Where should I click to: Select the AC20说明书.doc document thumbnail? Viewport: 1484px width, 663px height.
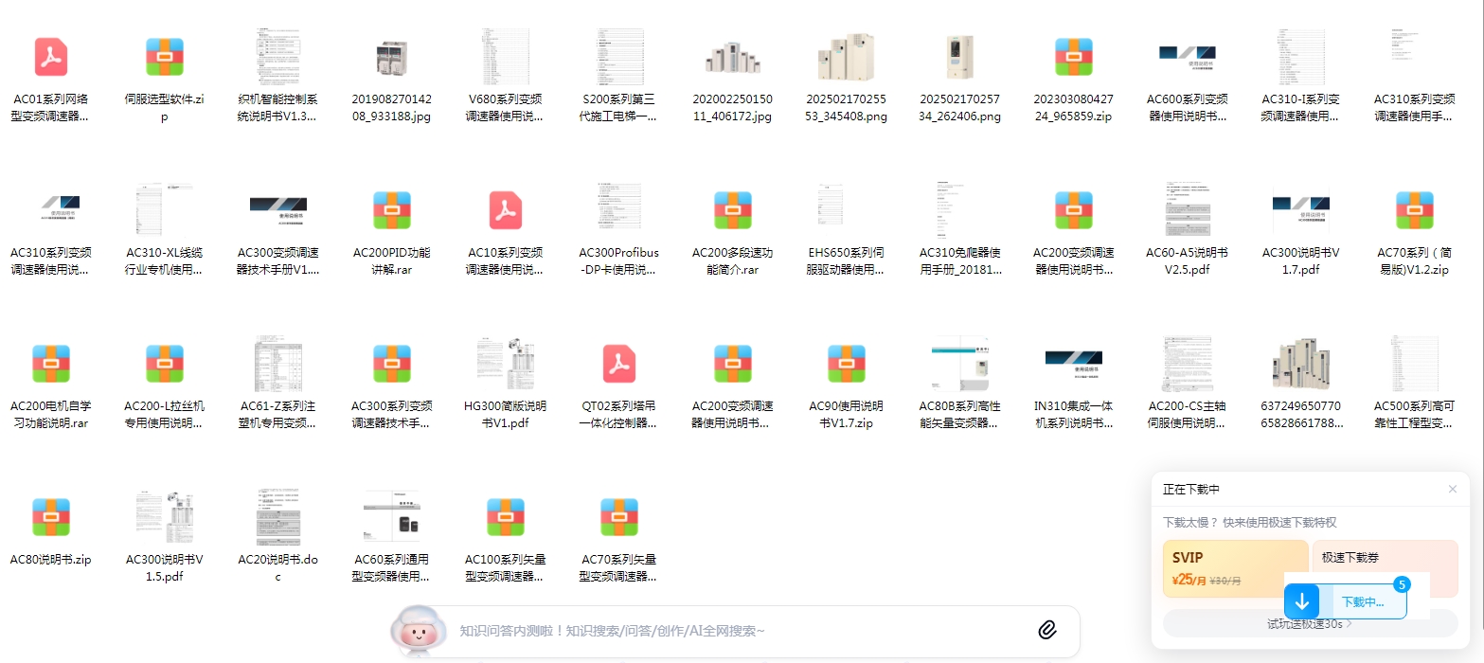click(x=278, y=517)
